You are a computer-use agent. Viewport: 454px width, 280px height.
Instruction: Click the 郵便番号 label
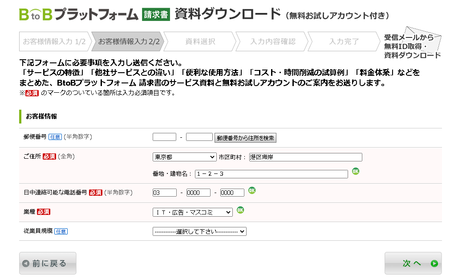[x=35, y=137]
